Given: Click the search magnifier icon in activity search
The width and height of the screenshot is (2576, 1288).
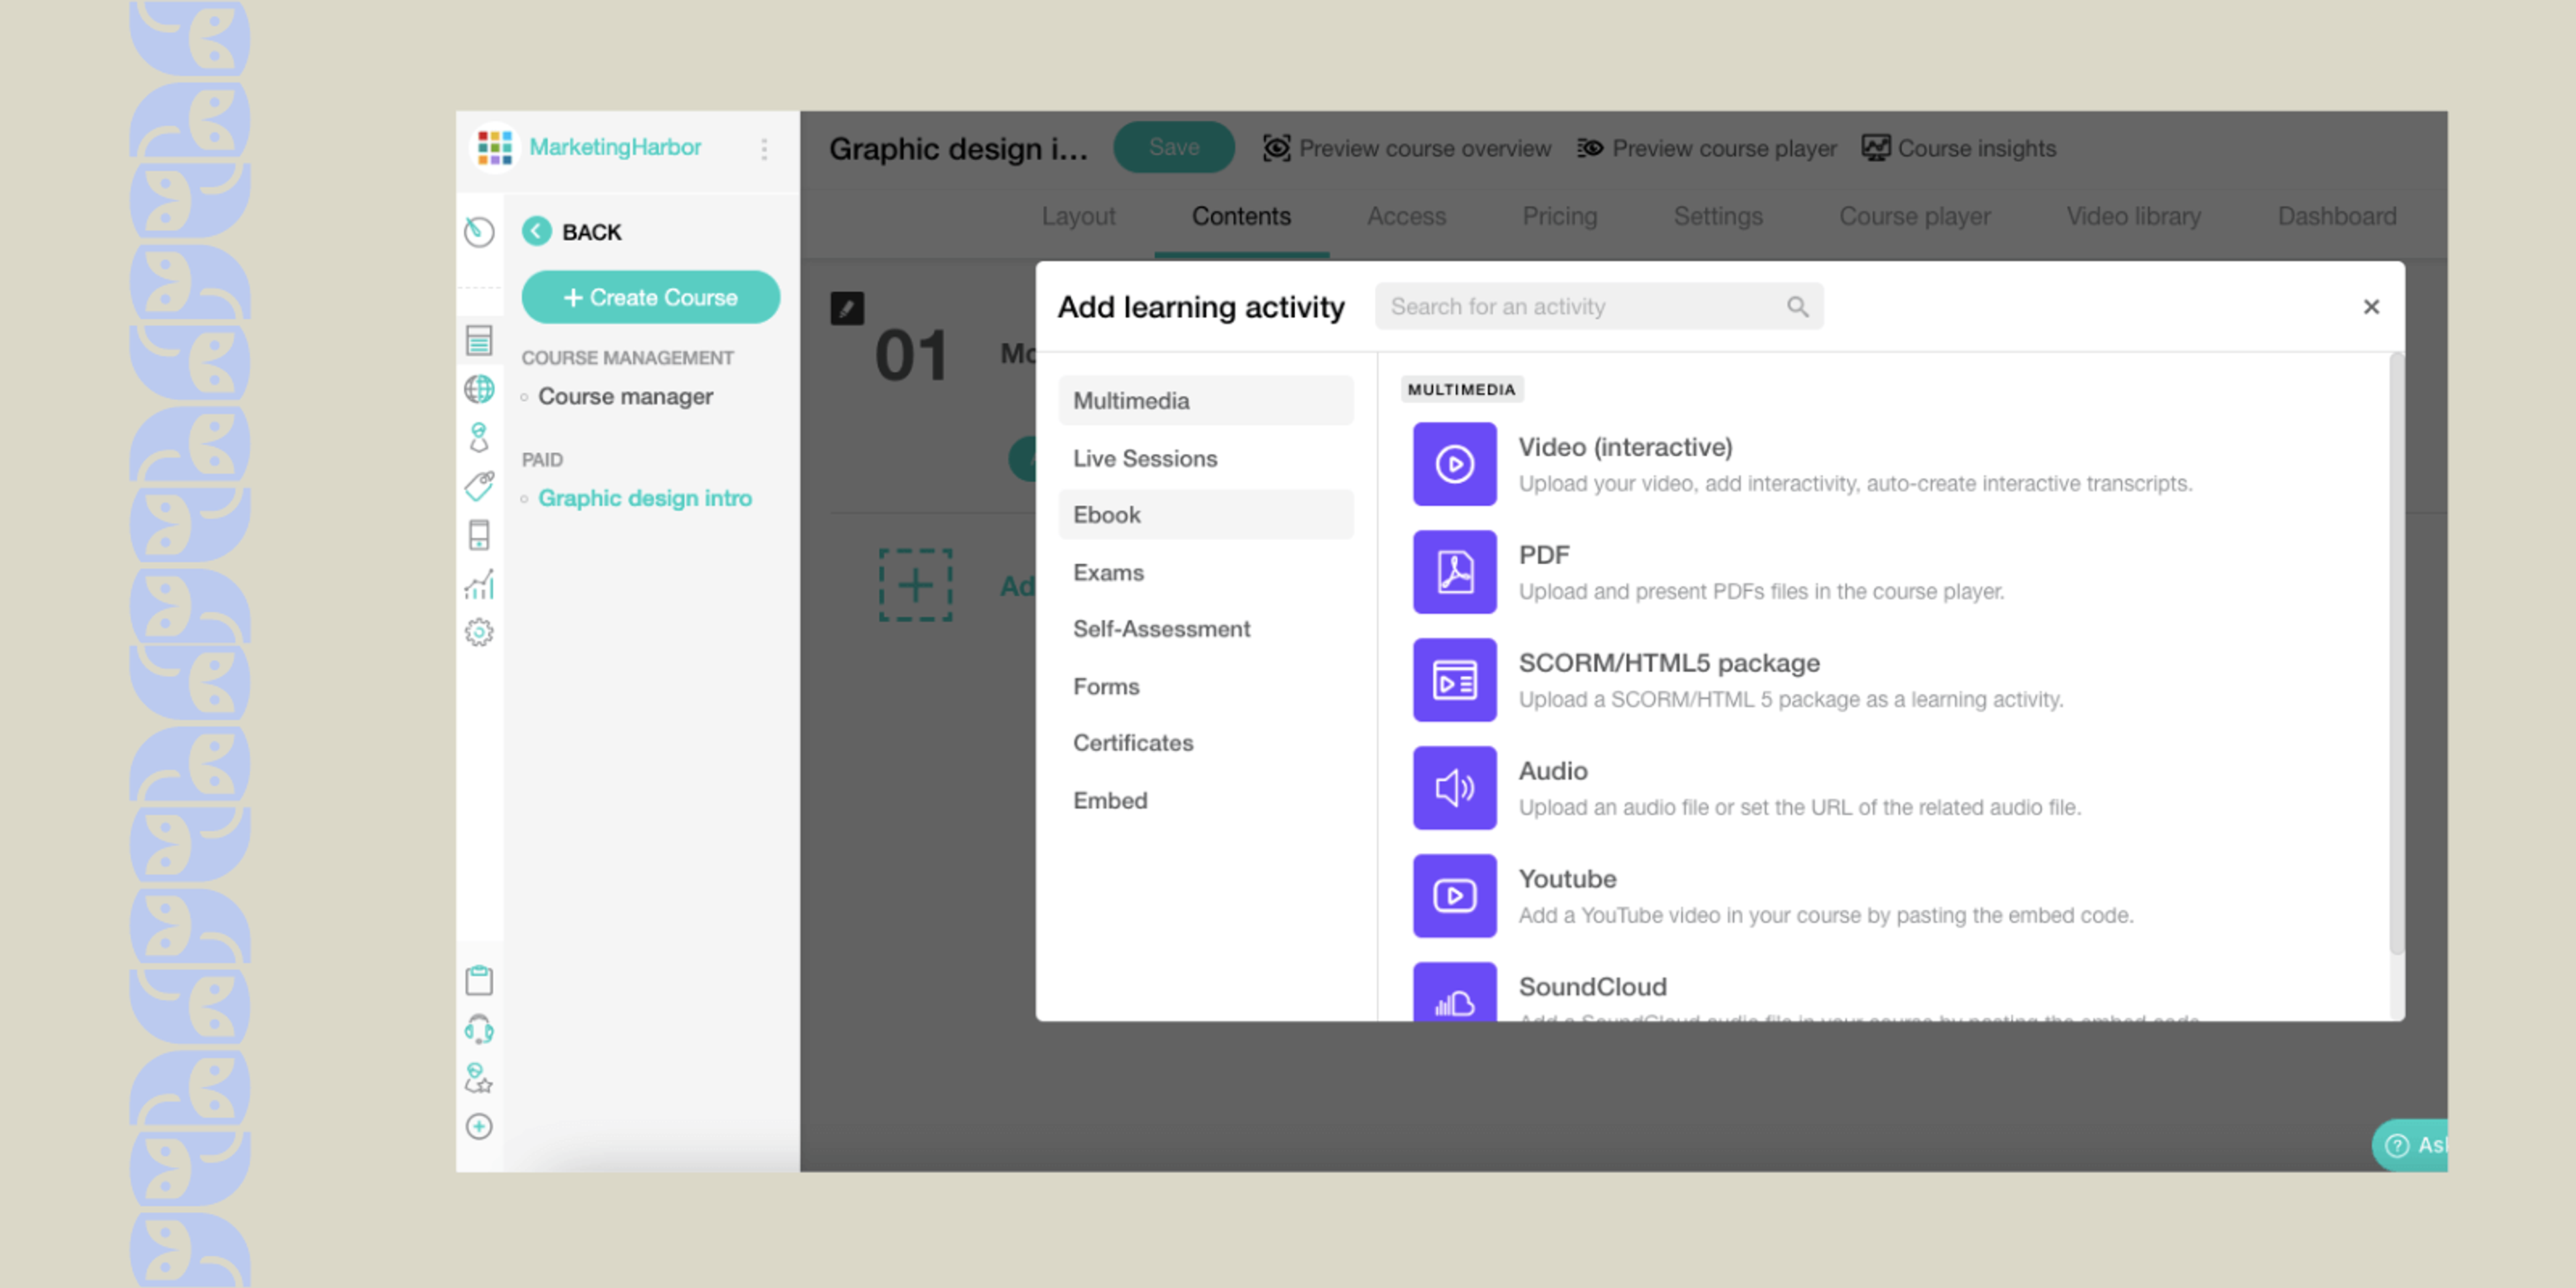Looking at the screenshot, I should click(x=1797, y=307).
